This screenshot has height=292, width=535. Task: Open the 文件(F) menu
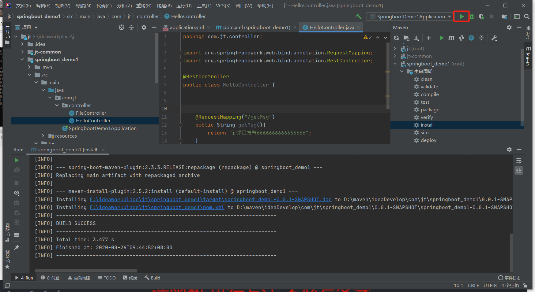point(23,6)
